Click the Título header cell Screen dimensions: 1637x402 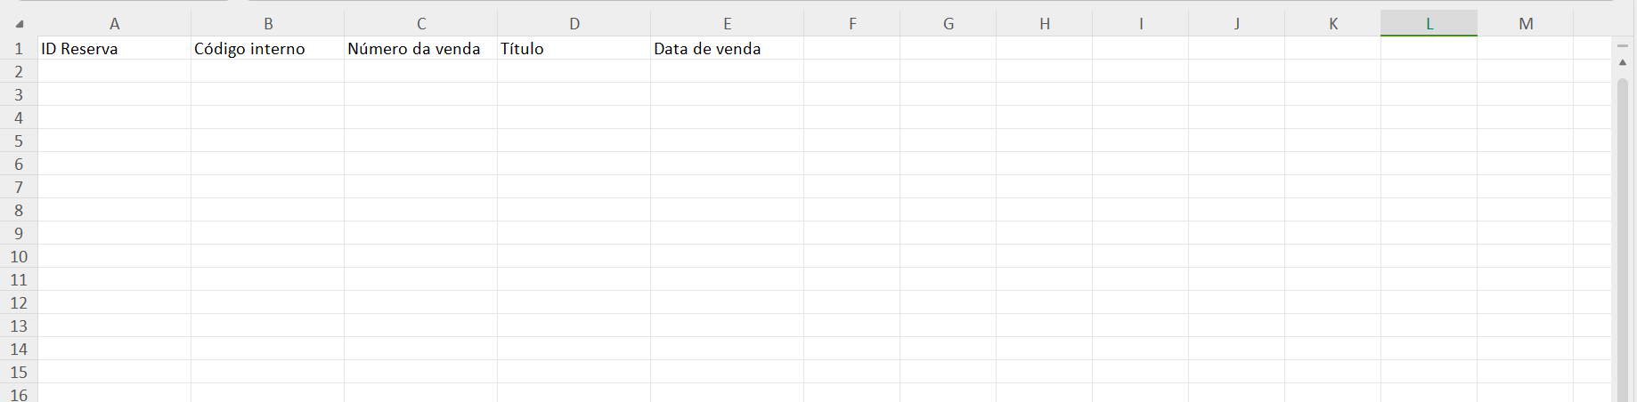(574, 49)
